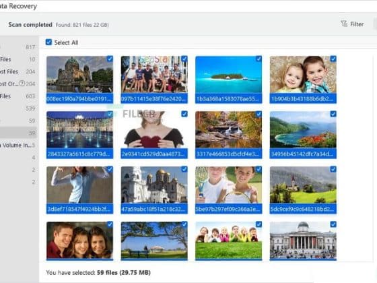Click the Scan completed status text

(30, 24)
